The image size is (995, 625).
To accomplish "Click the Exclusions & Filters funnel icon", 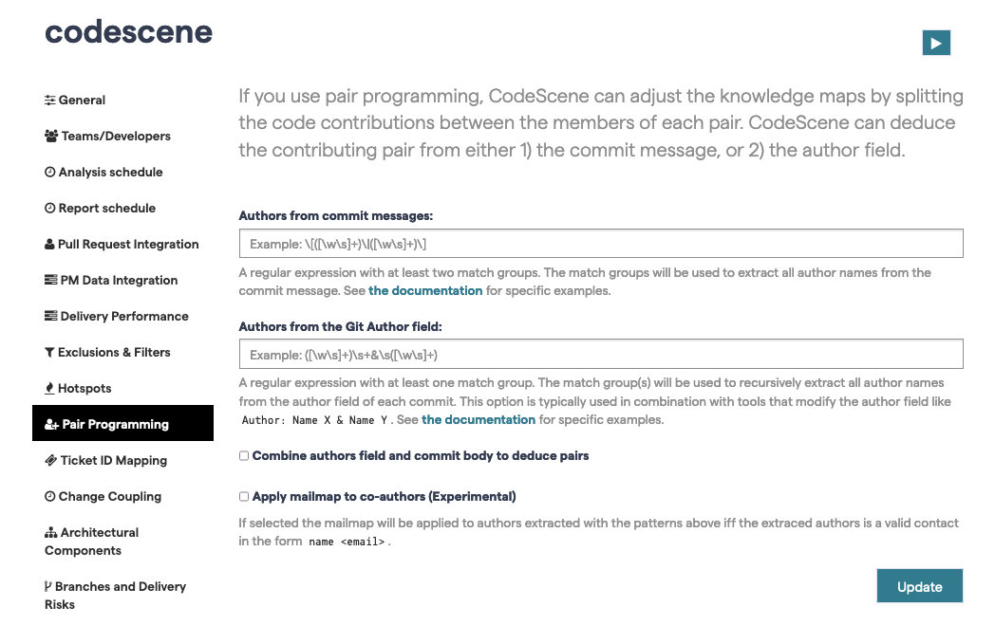I will click(49, 352).
